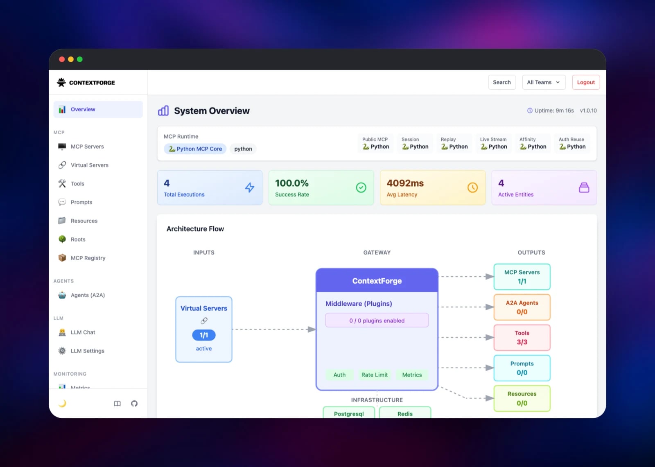Click the Auth Reuse Python chip

[x=572, y=143]
